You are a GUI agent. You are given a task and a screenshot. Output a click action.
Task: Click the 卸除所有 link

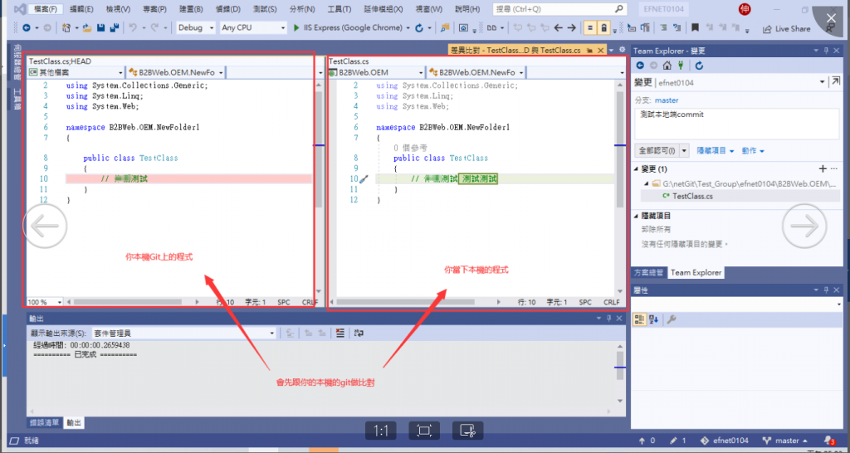click(x=656, y=229)
